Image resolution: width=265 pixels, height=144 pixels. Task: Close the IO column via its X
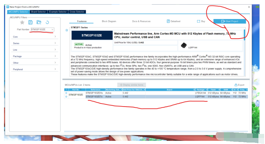237,90
